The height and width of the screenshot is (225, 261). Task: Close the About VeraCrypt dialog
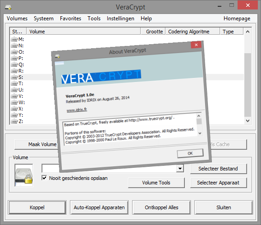[196, 45]
